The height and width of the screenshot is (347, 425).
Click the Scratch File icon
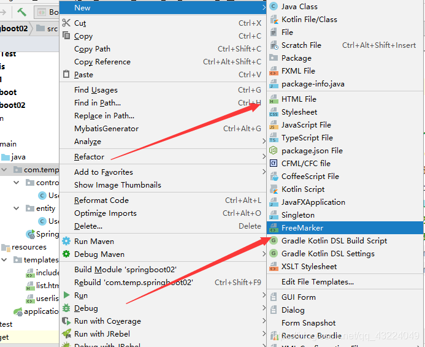point(274,45)
